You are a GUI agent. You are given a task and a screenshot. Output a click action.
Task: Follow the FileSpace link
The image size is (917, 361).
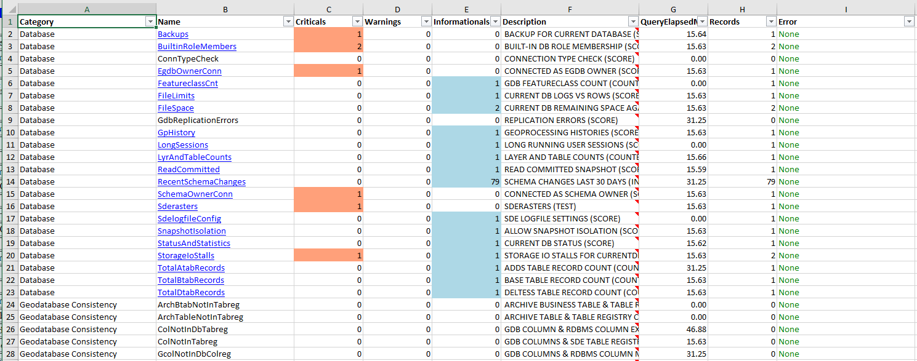pyautogui.click(x=176, y=108)
